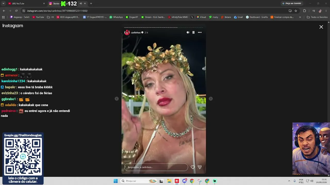The height and width of the screenshot is (185, 330).
Task: Open the carlinhos username link
Action: click(x=136, y=33)
